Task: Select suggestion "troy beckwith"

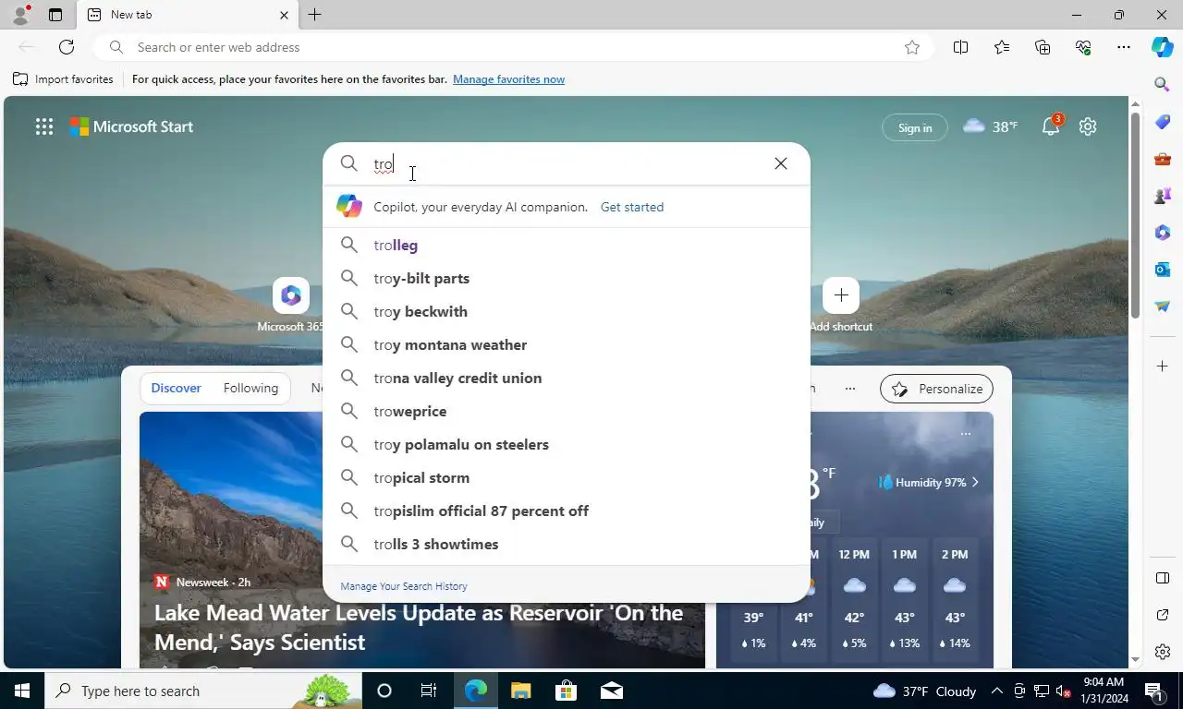Action: tap(567, 311)
